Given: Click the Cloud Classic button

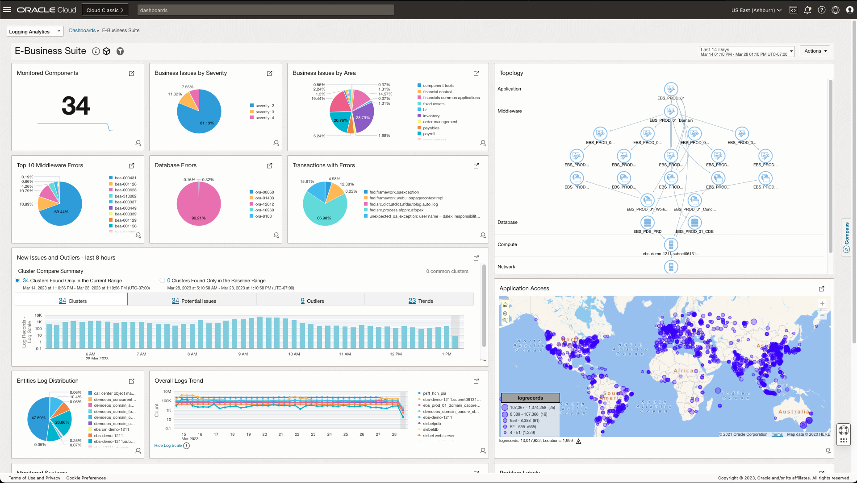Looking at the screenshot, I should [x=105, y=10].
